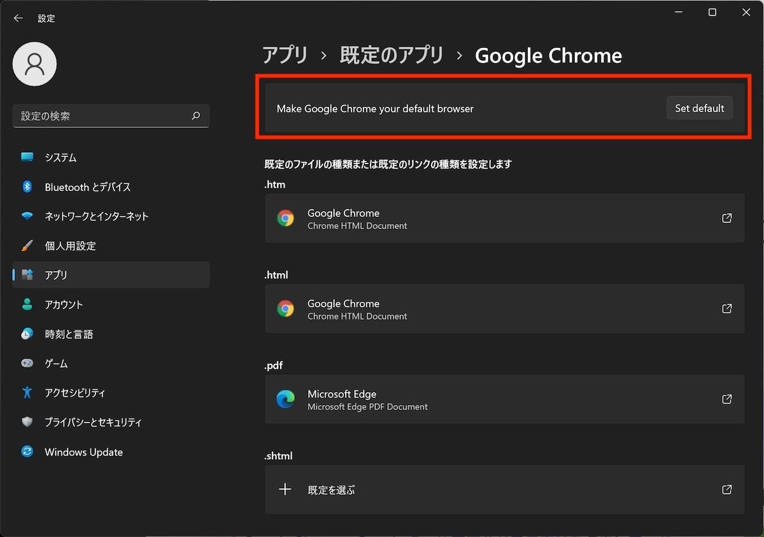Click the network Wi-Fi icon

pos(27,216)
